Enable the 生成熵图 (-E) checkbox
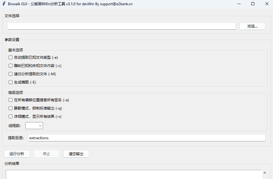The width and height of the screenshot is (273, 179). click(x=11, y=82)
